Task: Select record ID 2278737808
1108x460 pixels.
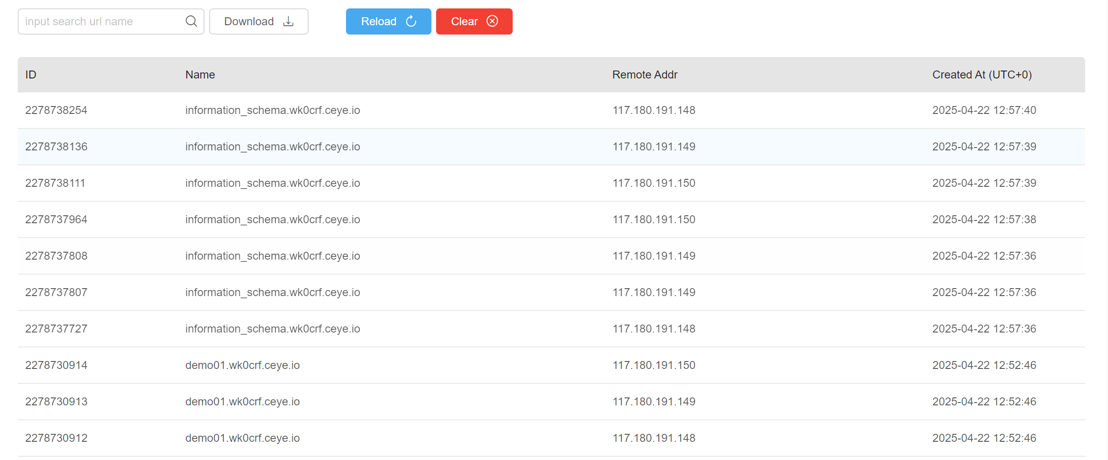Action: coord(56,256)
